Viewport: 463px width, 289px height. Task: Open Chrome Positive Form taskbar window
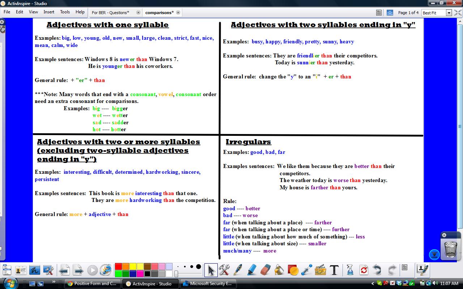pyautogui.click(x=92, y=284)
